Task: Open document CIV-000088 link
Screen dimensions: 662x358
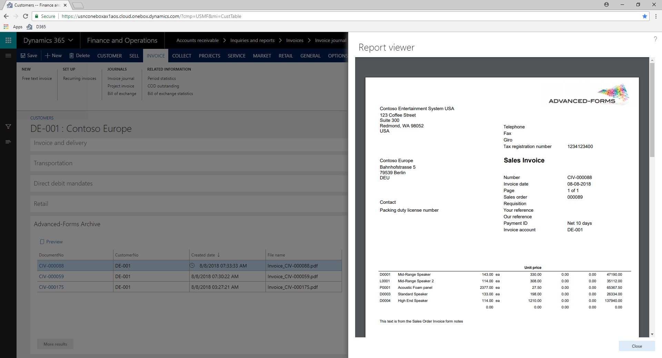Action: tap(51, 266)
